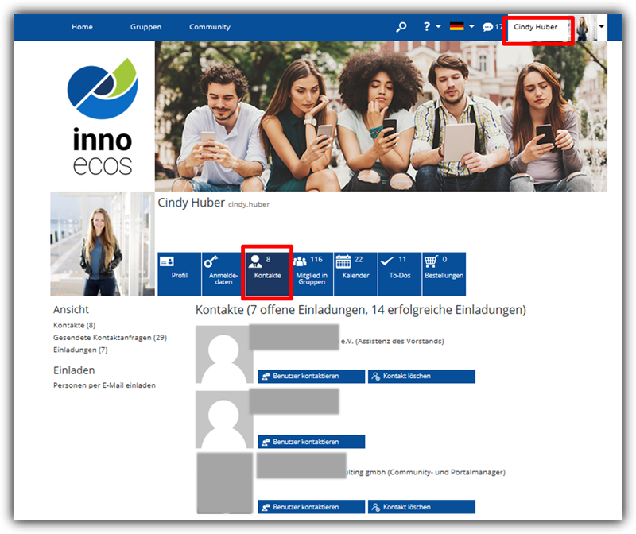The width and height of the screenshot is (636, 534).
Task: Expand the help menu dropdown arrow
Action: coord(438,27)
